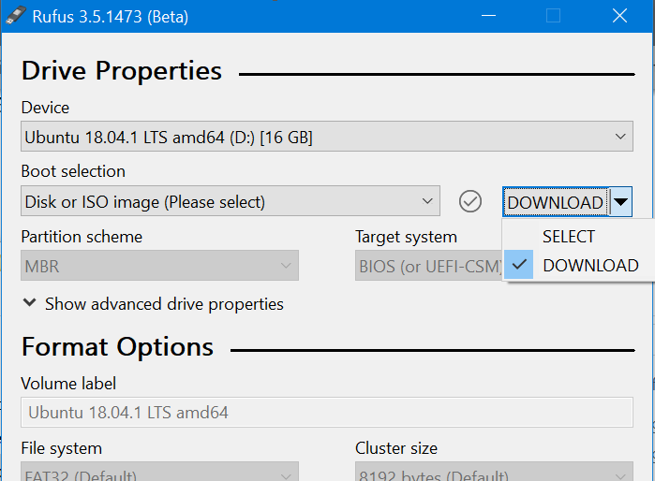Click the Format Options heading

[117, 346]
